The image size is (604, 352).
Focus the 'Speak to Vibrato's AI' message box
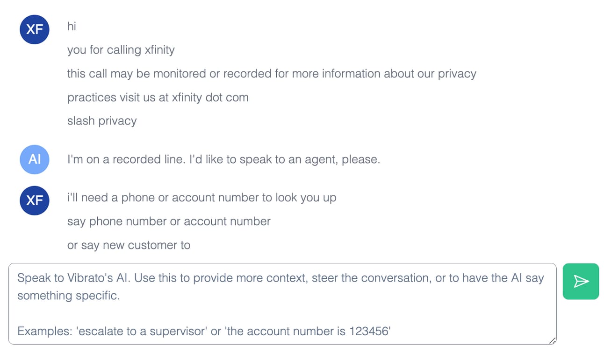click(282, 304)
